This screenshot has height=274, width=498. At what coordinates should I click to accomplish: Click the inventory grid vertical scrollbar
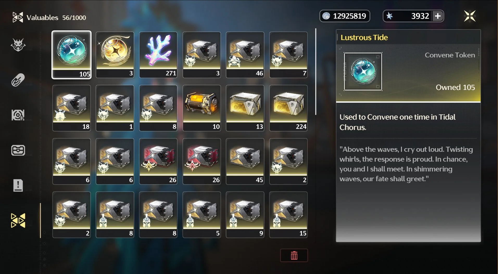click(316, 72)
